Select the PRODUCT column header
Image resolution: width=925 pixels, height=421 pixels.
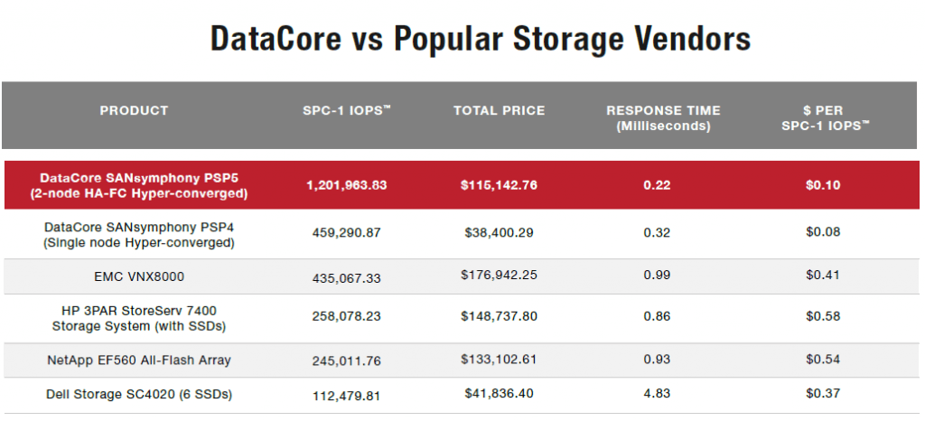(x=134, y=111)
